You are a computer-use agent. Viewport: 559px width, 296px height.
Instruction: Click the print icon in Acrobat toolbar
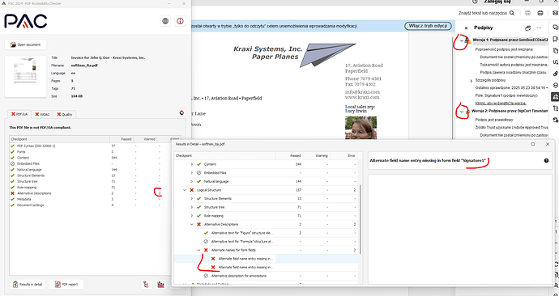tap(540, 13)
